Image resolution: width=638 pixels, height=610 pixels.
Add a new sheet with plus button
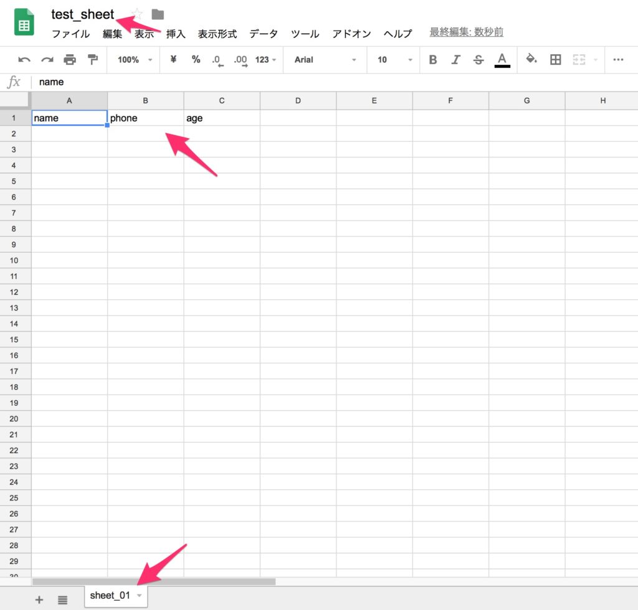[x=39, y=600]
